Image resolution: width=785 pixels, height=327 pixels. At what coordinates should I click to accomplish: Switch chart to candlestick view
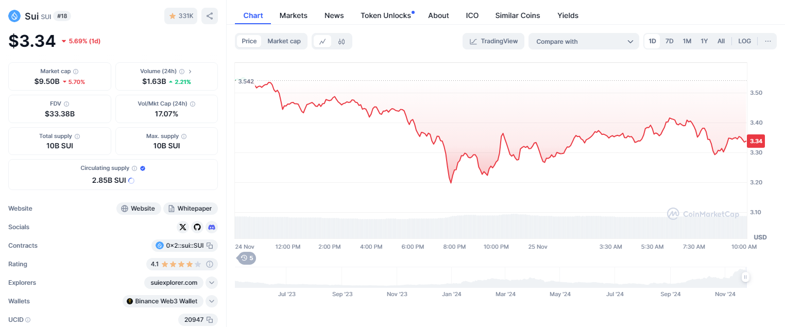pyautogui.click(x=341, y=41)
